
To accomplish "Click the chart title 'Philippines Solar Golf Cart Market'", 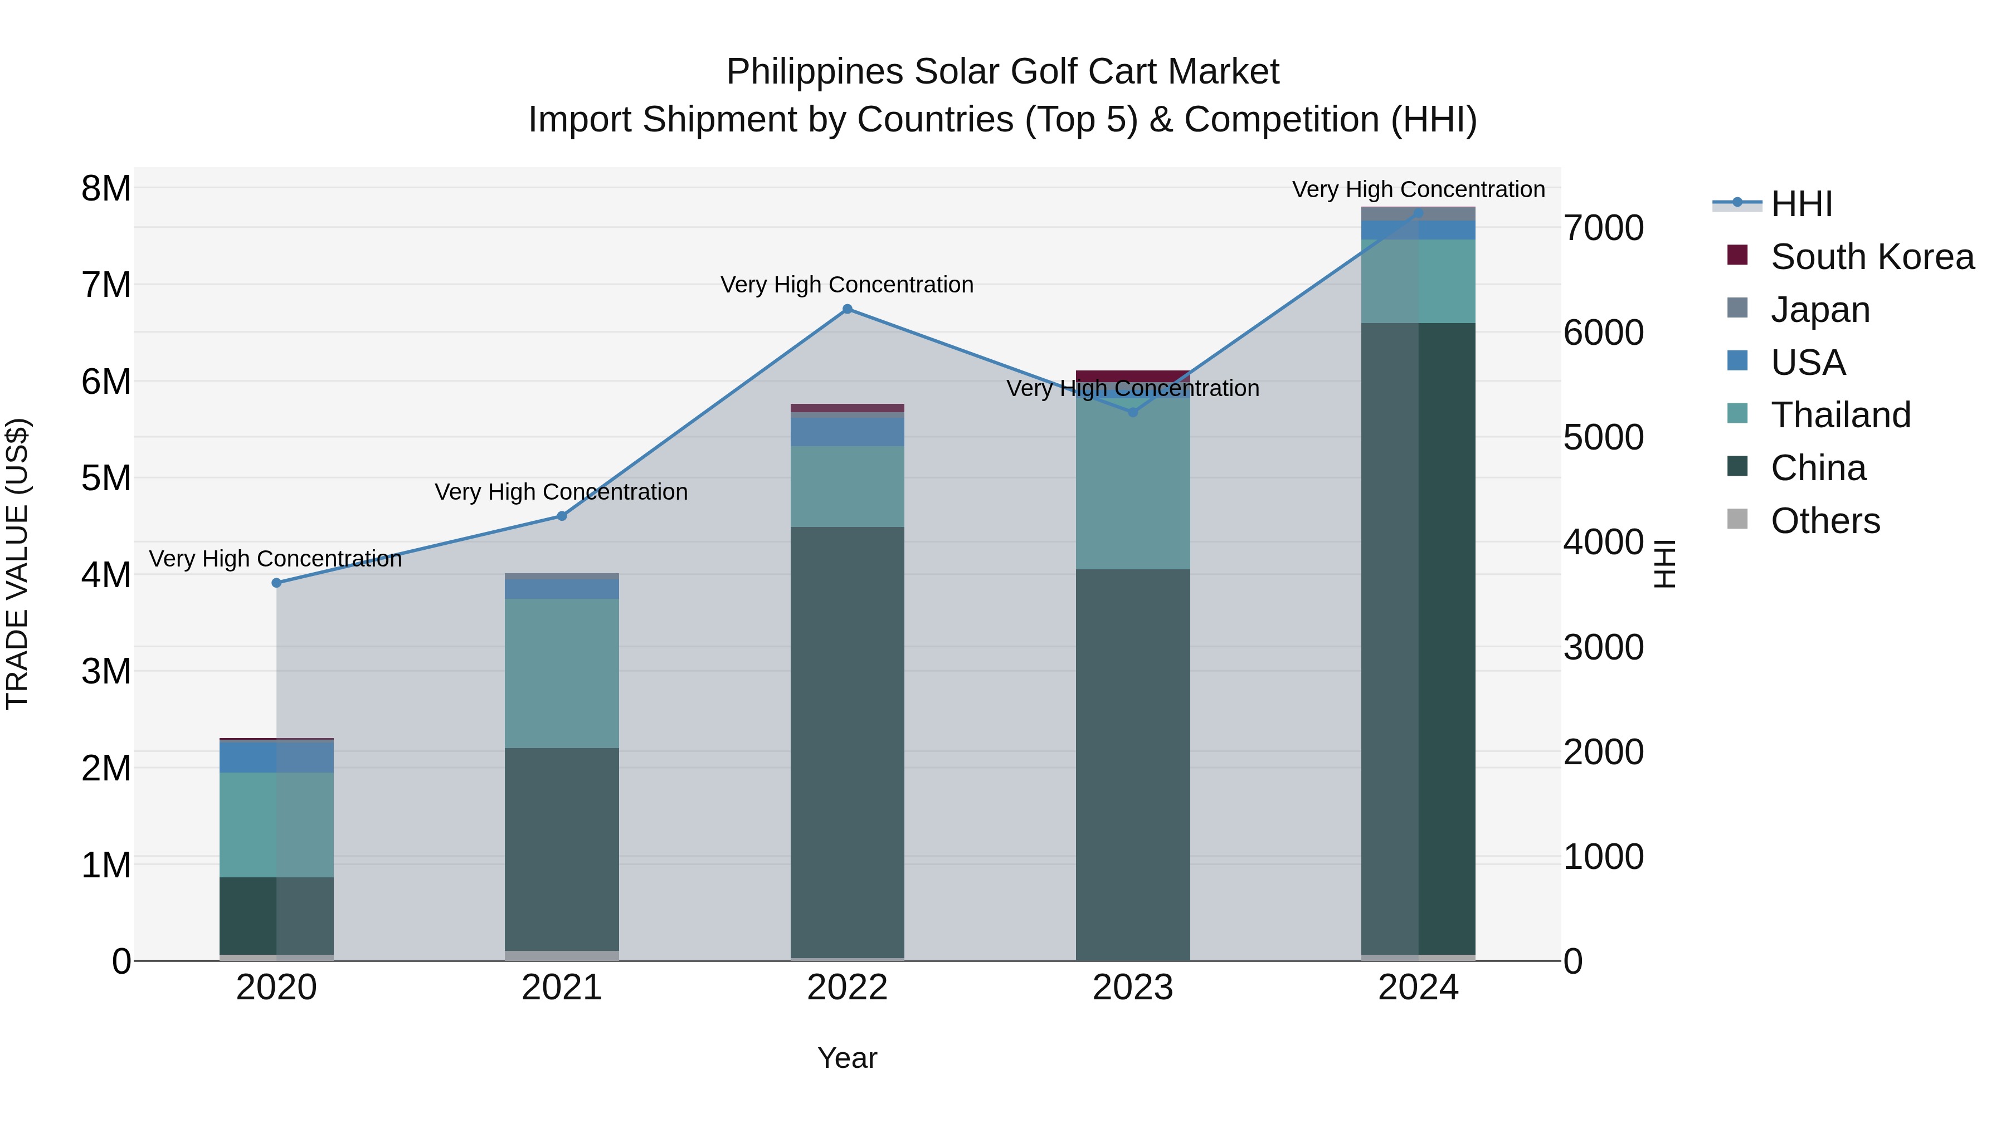I will pos(1003,72).
